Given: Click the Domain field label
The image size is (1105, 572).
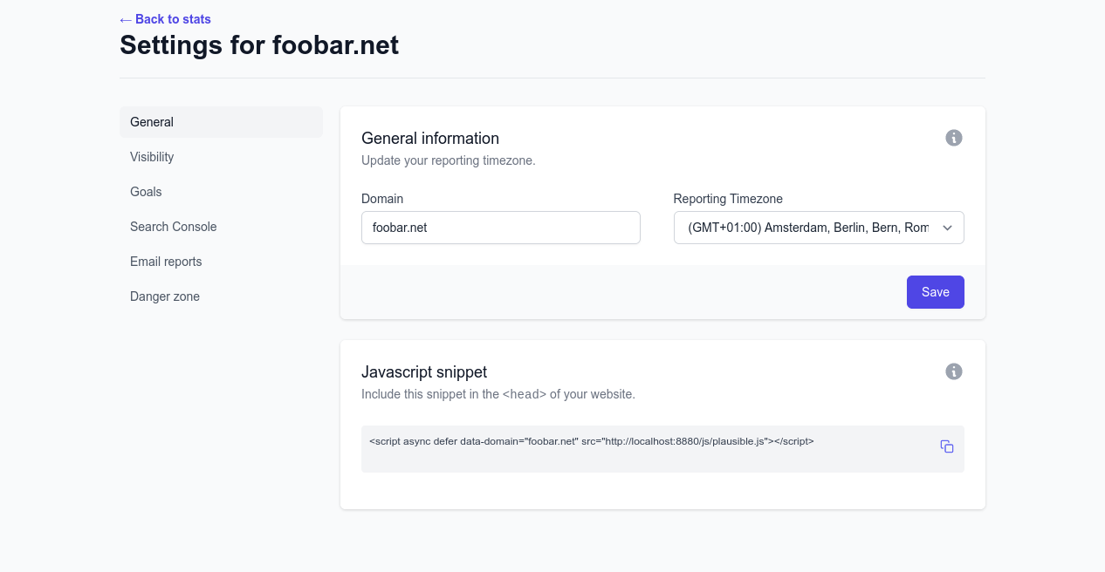Looking at the screenshot, I should (x=382, y=199).
